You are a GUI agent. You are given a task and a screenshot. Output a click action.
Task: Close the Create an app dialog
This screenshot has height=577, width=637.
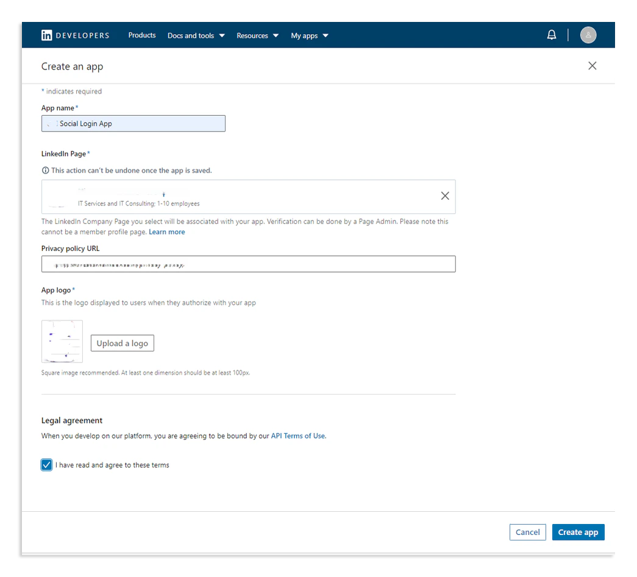coord(592,65)
